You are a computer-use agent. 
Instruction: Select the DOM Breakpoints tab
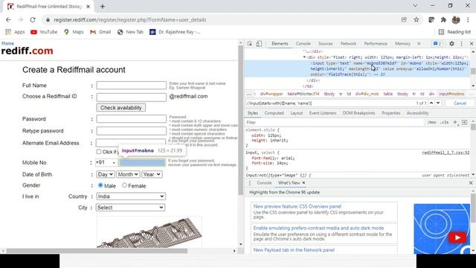[x=358, y=113]
